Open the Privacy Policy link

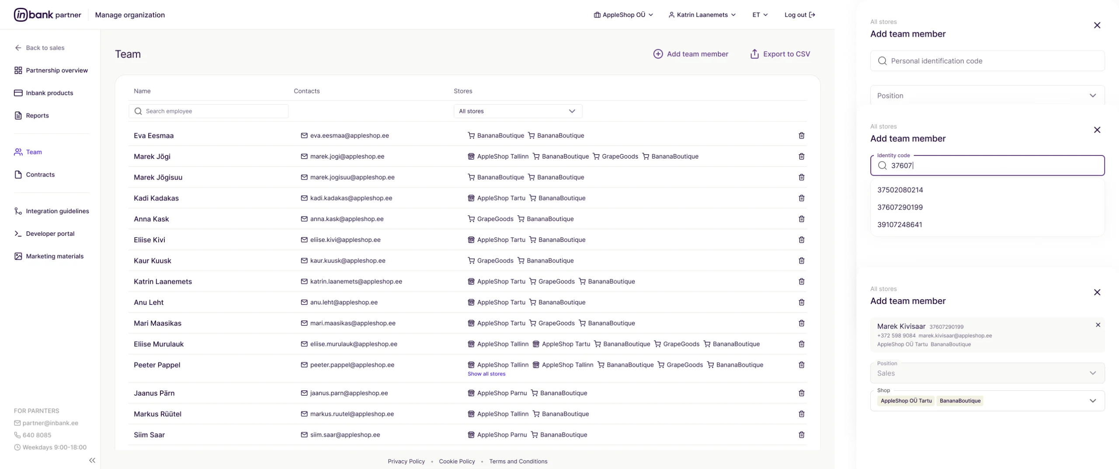point(406,462)
